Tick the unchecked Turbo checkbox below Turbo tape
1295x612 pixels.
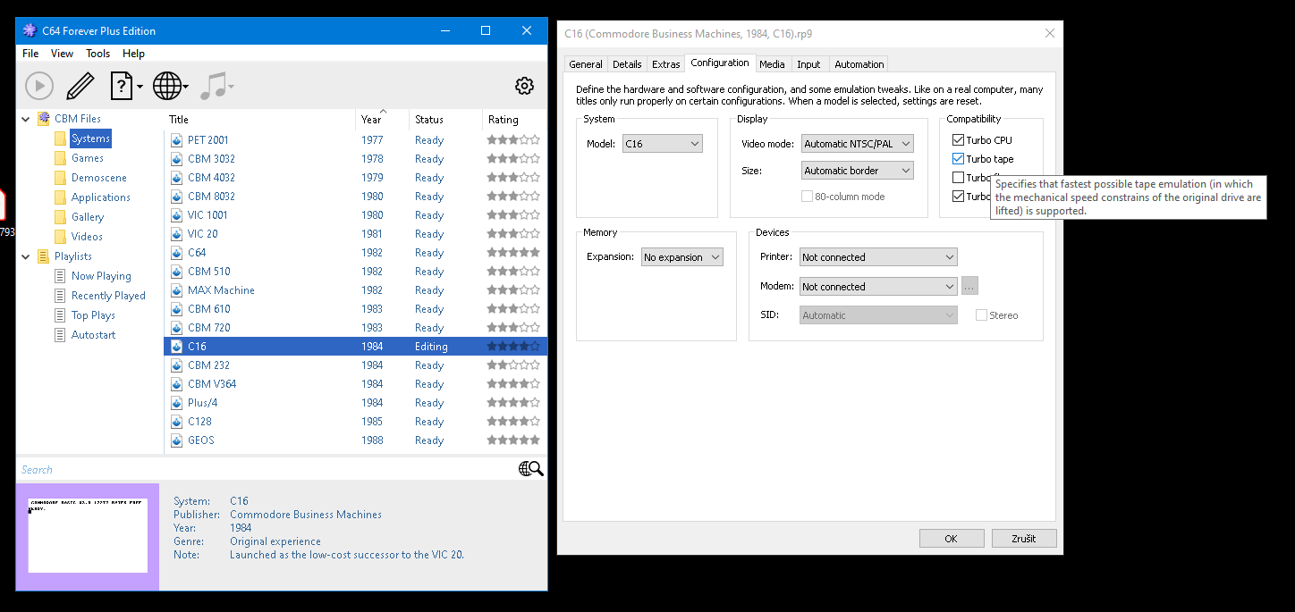click(959, 178)
